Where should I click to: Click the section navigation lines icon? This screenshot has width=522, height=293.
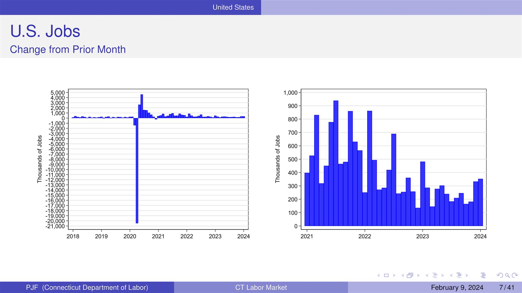(x=459, y=275)
